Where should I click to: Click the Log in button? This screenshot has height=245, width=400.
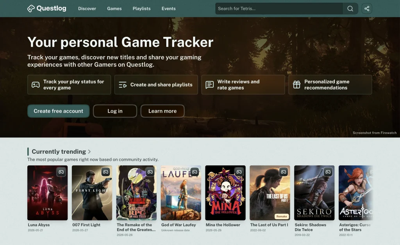pos(115,111)
